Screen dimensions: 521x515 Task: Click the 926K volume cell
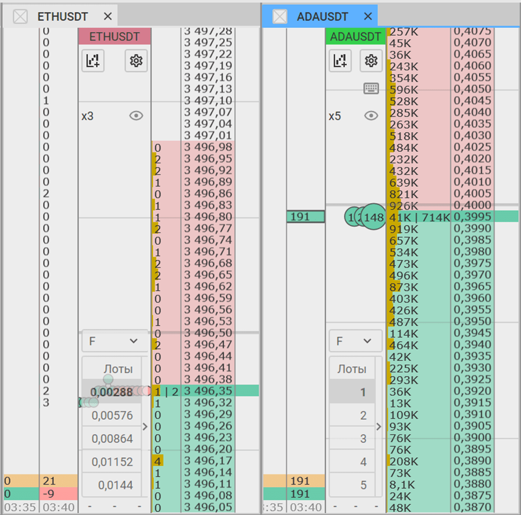pyautogui.click(x=419, y=206)
